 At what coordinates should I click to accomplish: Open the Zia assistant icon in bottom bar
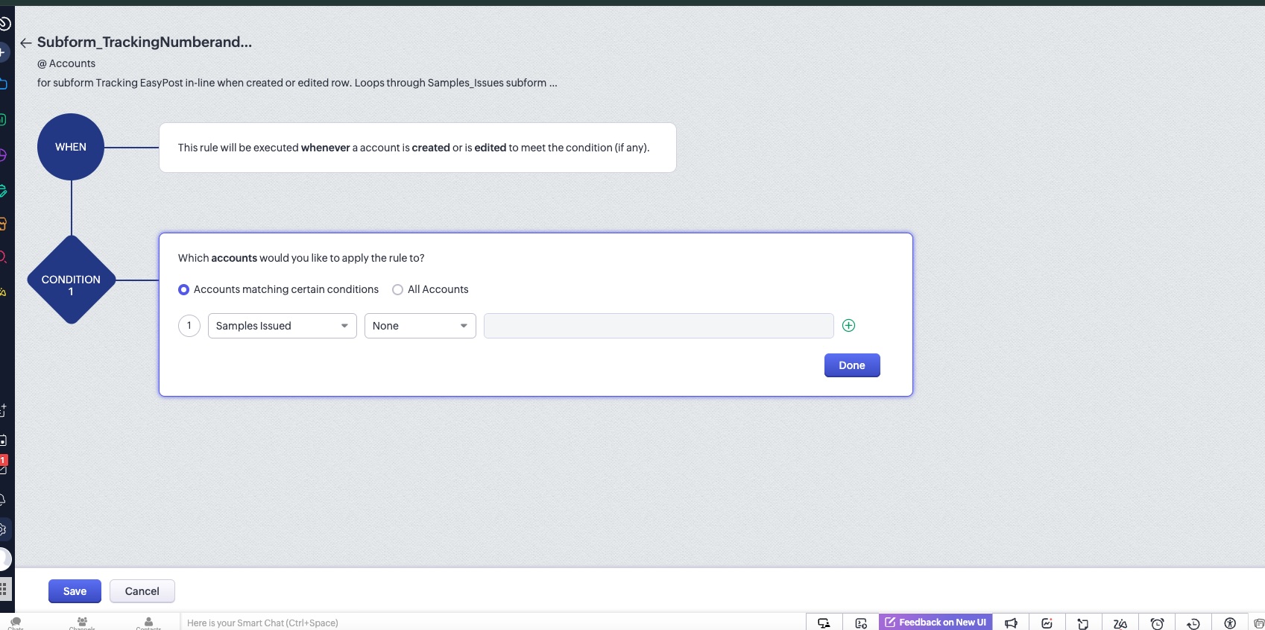tap(1120, 623)
